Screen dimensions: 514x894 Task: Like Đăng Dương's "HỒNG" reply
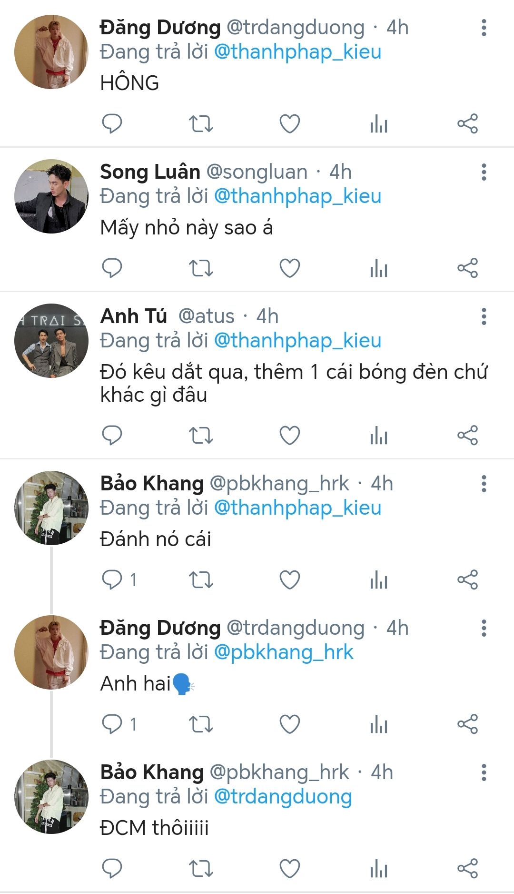(x=289, y=124)
